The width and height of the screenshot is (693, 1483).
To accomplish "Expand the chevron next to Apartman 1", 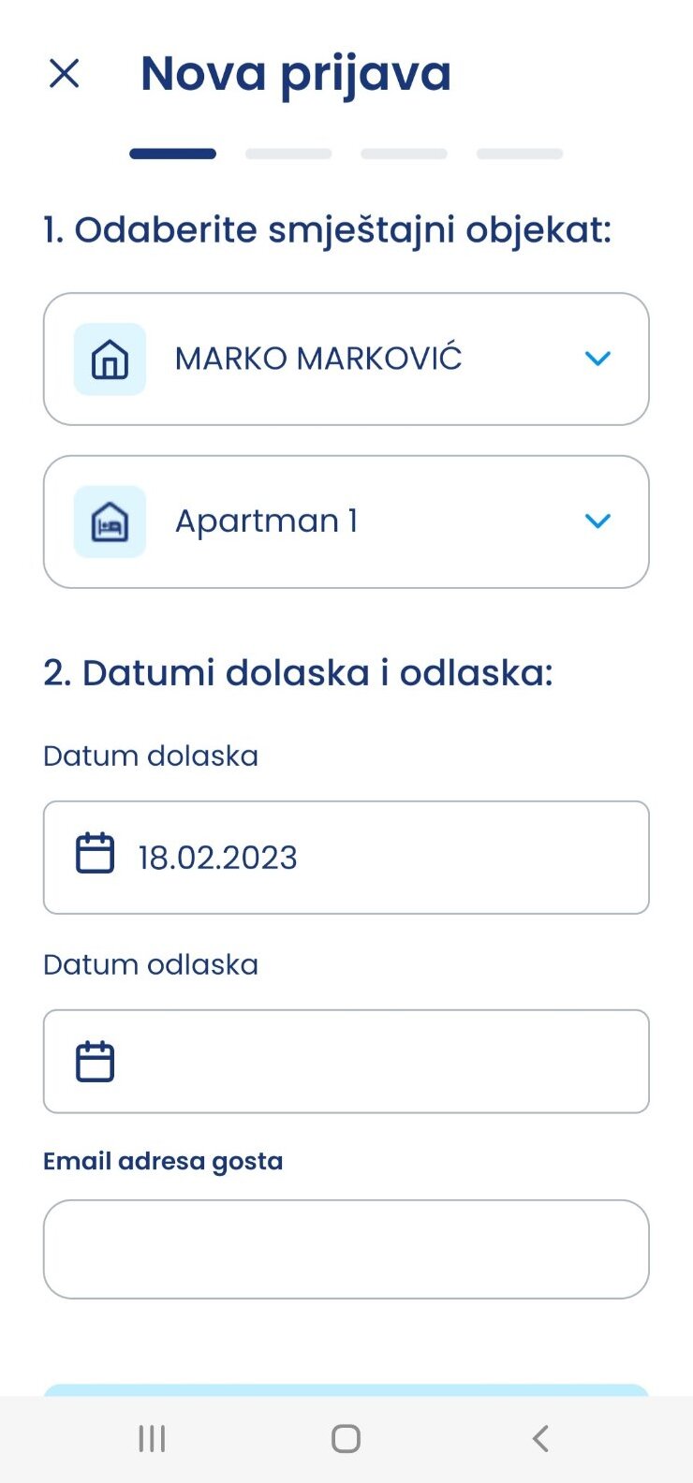I will click(x=597, y=521).
